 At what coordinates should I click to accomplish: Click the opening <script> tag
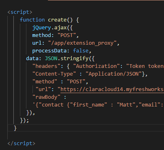click(20, 12)
